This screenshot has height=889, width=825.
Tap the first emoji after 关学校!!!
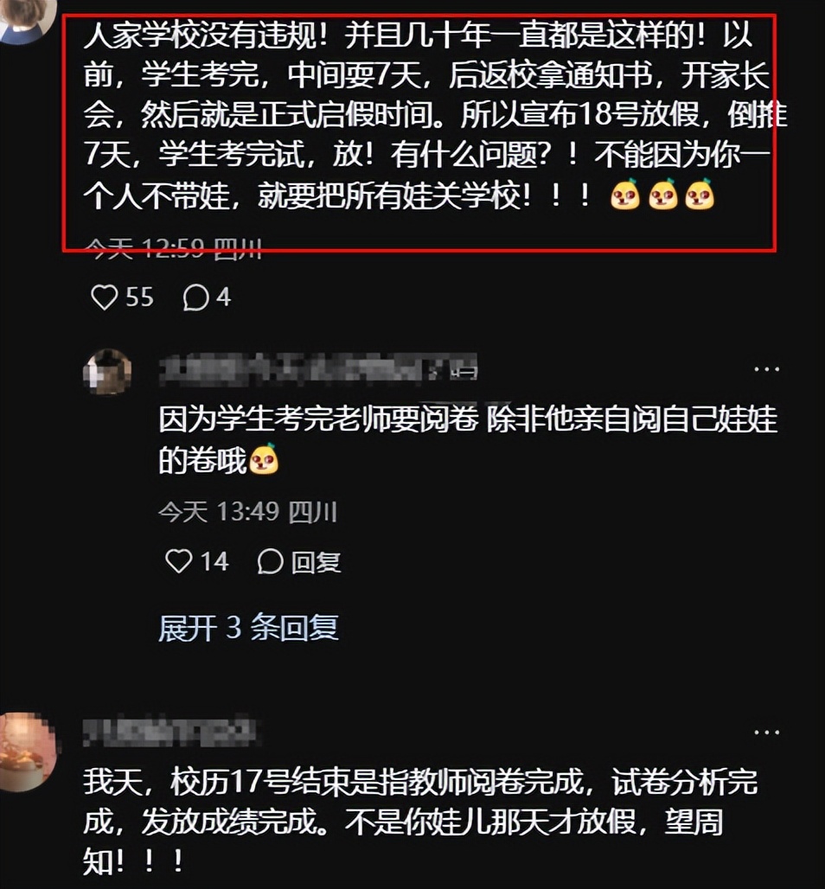tap(625, 195)
